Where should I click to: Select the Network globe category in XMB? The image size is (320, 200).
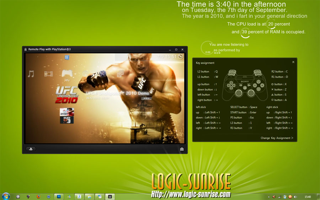point(85,74)
